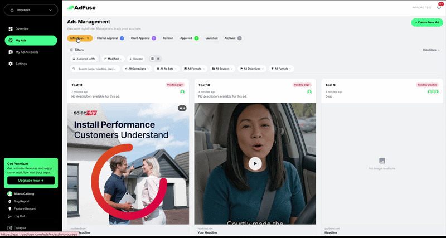Screen dimensions: 446x238
Task: Switch to grid view layout
Action: click(152, 59)
